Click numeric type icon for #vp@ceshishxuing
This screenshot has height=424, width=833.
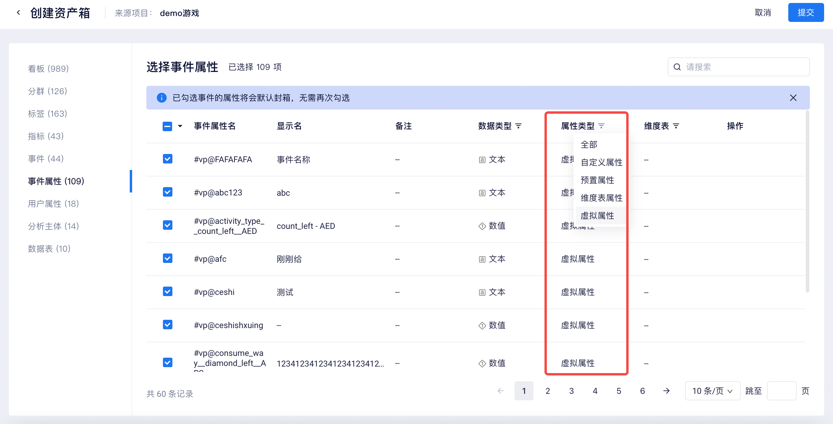[x=482, y=325]
